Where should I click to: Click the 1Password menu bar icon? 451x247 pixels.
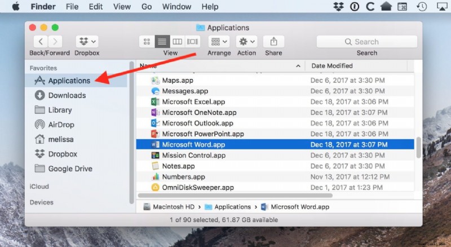click(355, 6)
